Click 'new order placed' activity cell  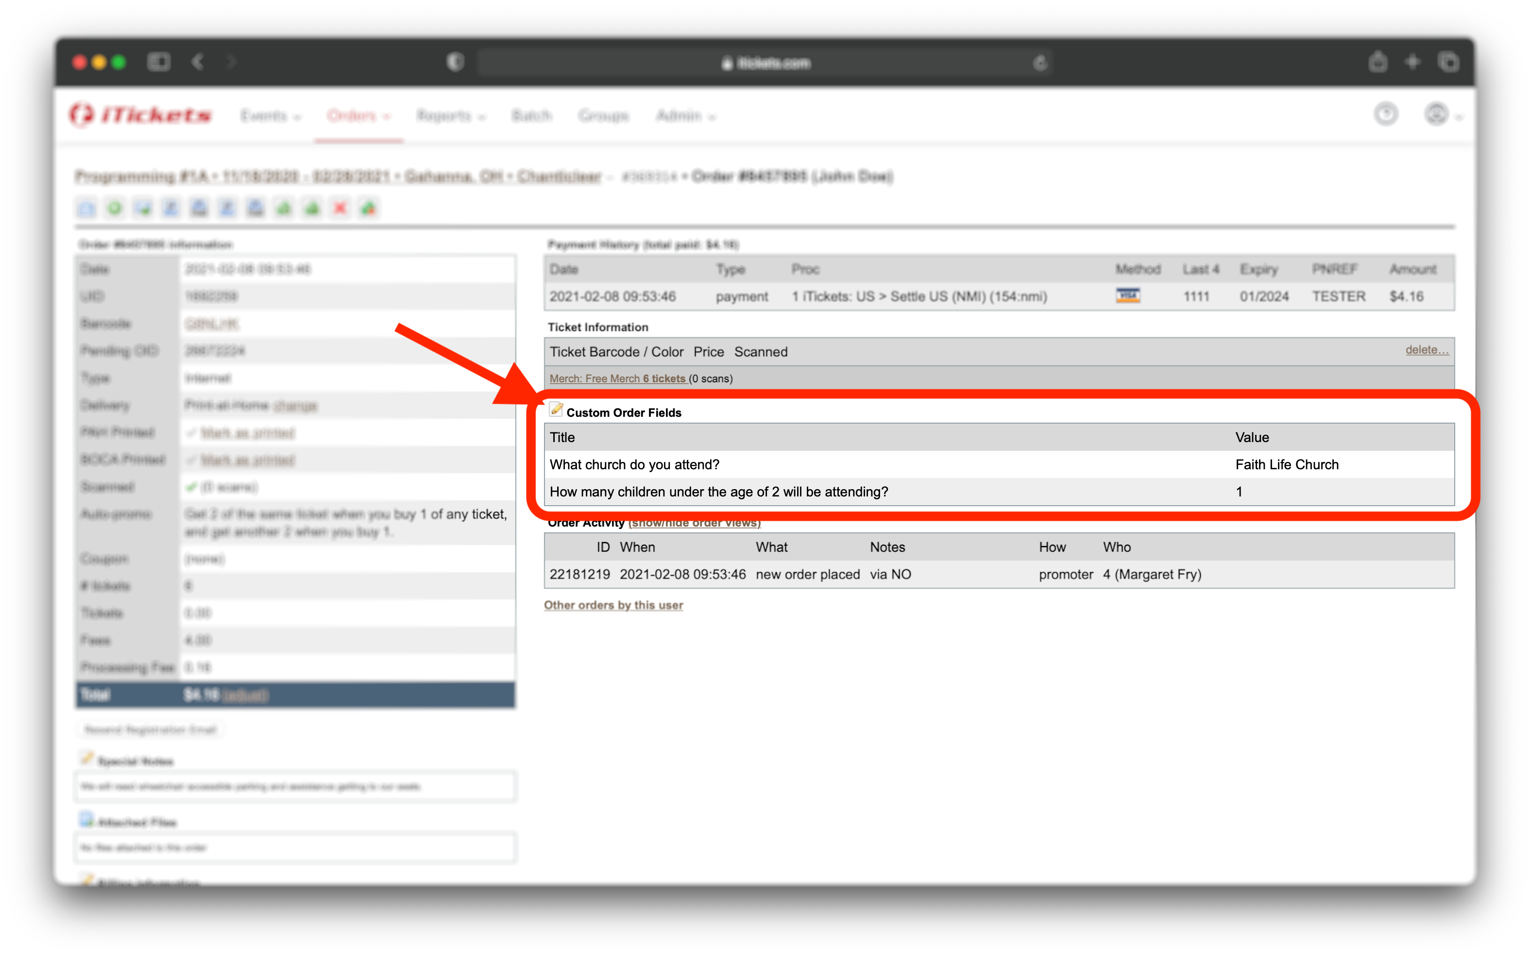click(x=807, y=575)
